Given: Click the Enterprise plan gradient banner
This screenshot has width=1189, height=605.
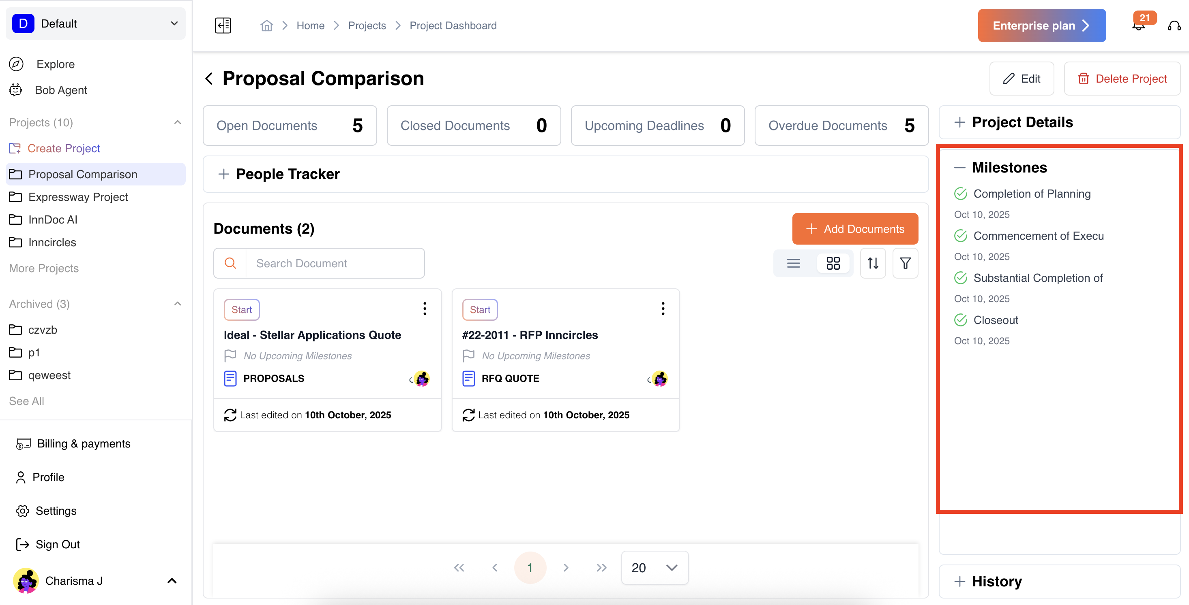Looking at the screenshot, I should click(1041, 26).
